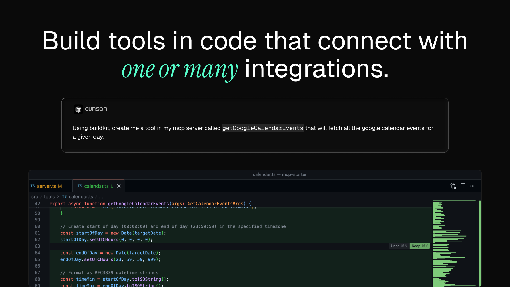Screen dimensions: 510x287
Task: Click the Keep change button
Action: click(419, 246)
